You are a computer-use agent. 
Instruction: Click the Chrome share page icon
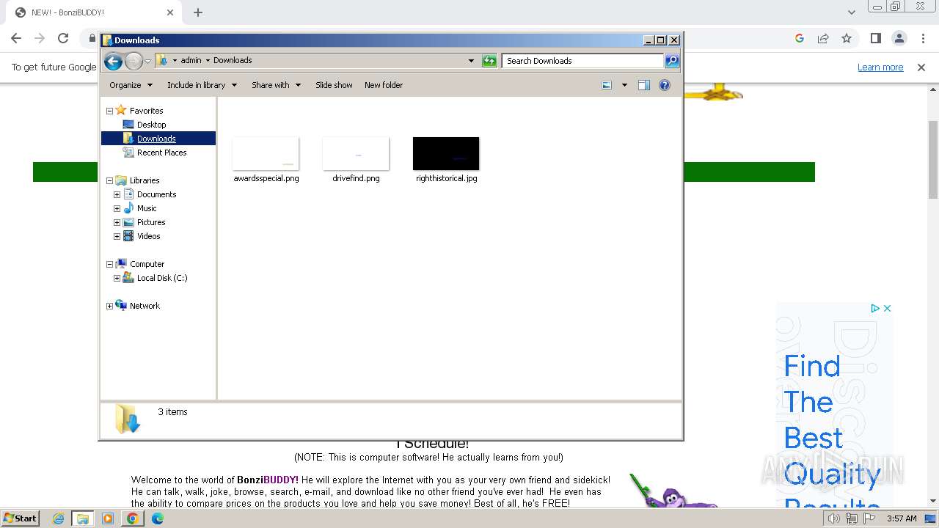click(823, 38)
